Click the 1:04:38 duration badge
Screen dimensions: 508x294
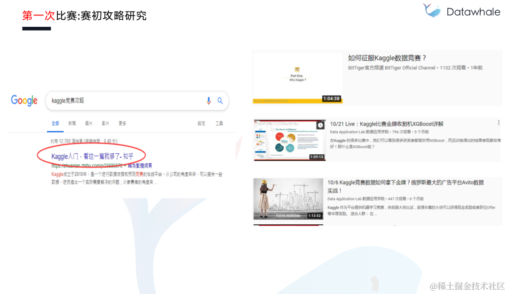pyautogui.click(x=331, y=98)
